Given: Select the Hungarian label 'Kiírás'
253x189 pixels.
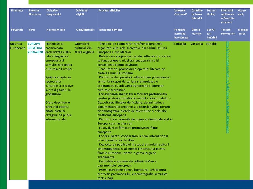Looking at the screenshot, I should click(32, 30).
